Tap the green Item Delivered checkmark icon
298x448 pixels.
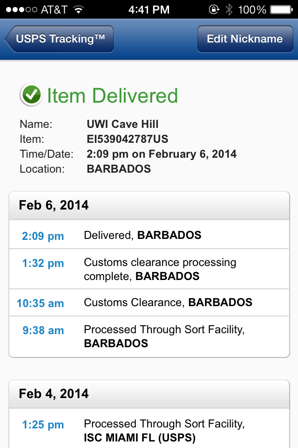click(31, 95)
